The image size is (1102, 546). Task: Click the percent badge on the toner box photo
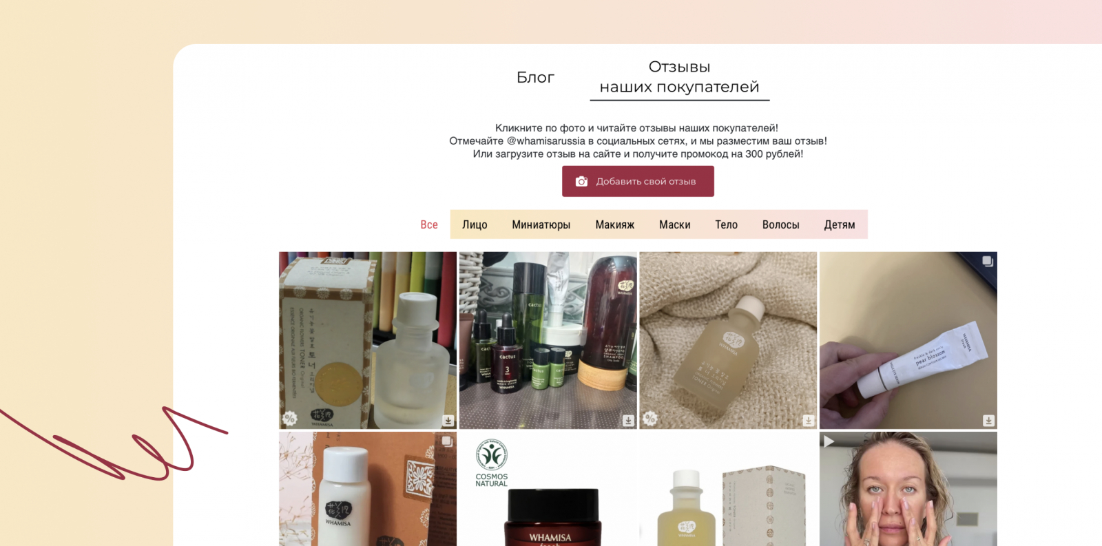(x=290, y=418)
